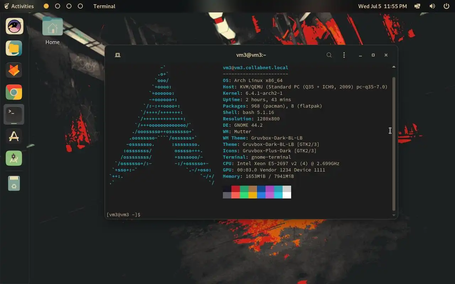Click the 'GPU: 00:03.0 Vendor 1234' line
The height and width of the screenshot is (284, 455).
coord(274,170)
